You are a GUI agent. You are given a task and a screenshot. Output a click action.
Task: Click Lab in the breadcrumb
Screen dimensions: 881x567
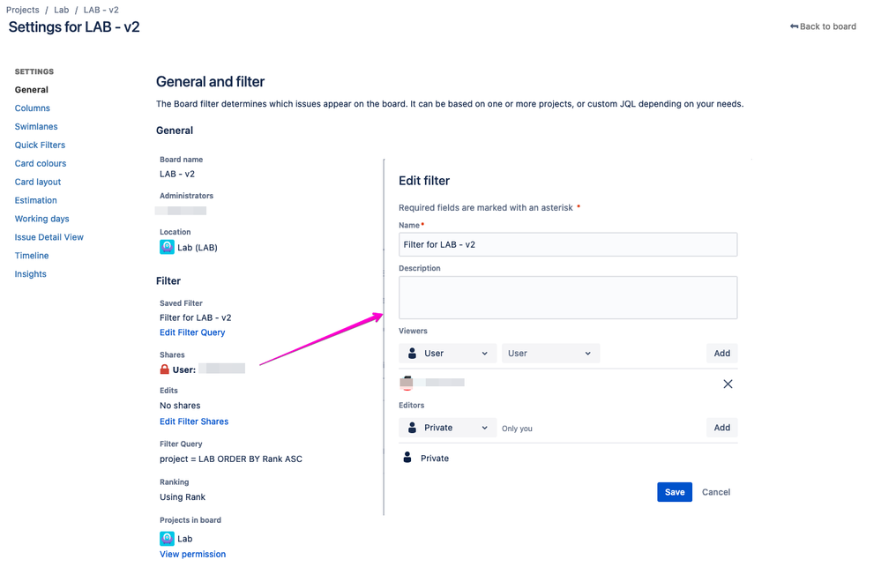coord(61,10)
